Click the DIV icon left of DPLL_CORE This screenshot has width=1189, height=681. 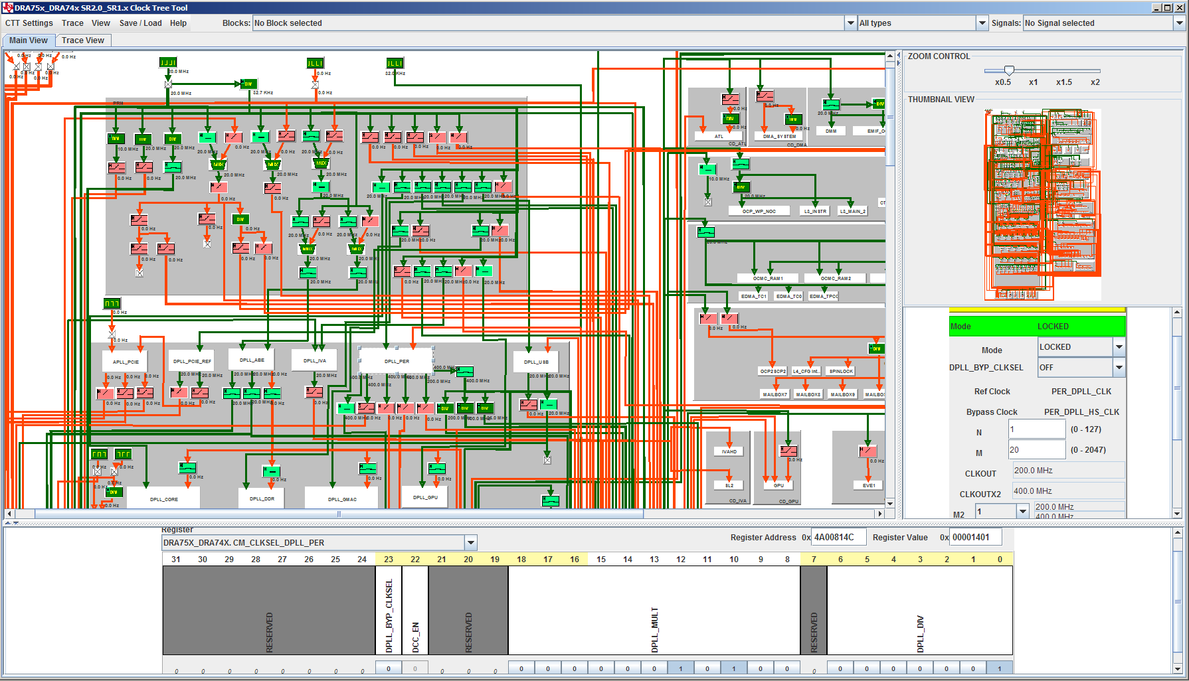point(114,492)
